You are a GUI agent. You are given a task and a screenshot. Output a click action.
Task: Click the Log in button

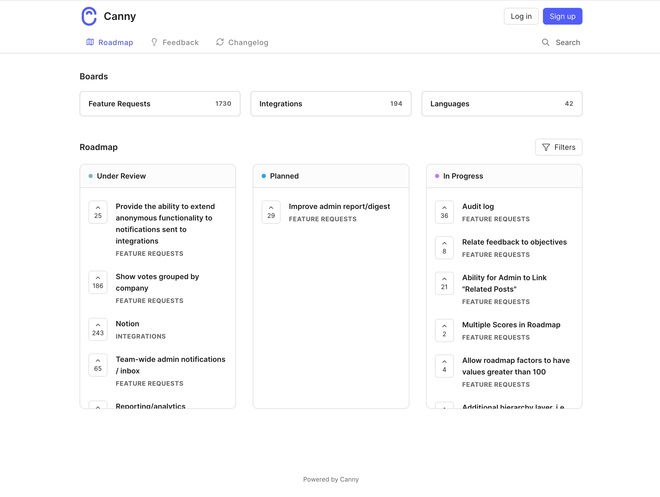point(521,16)
